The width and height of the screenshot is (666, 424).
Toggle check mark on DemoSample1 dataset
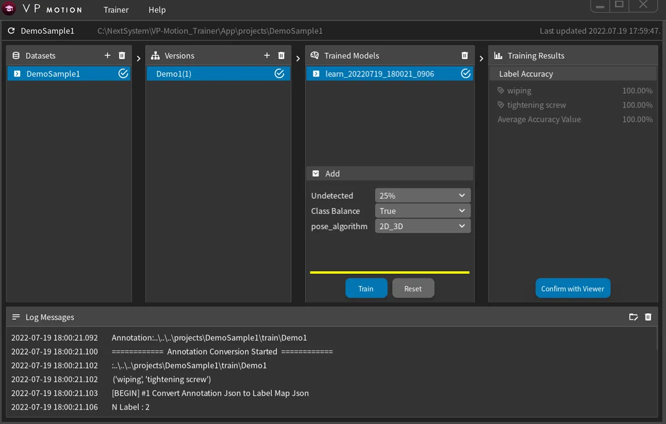(123, 74)
